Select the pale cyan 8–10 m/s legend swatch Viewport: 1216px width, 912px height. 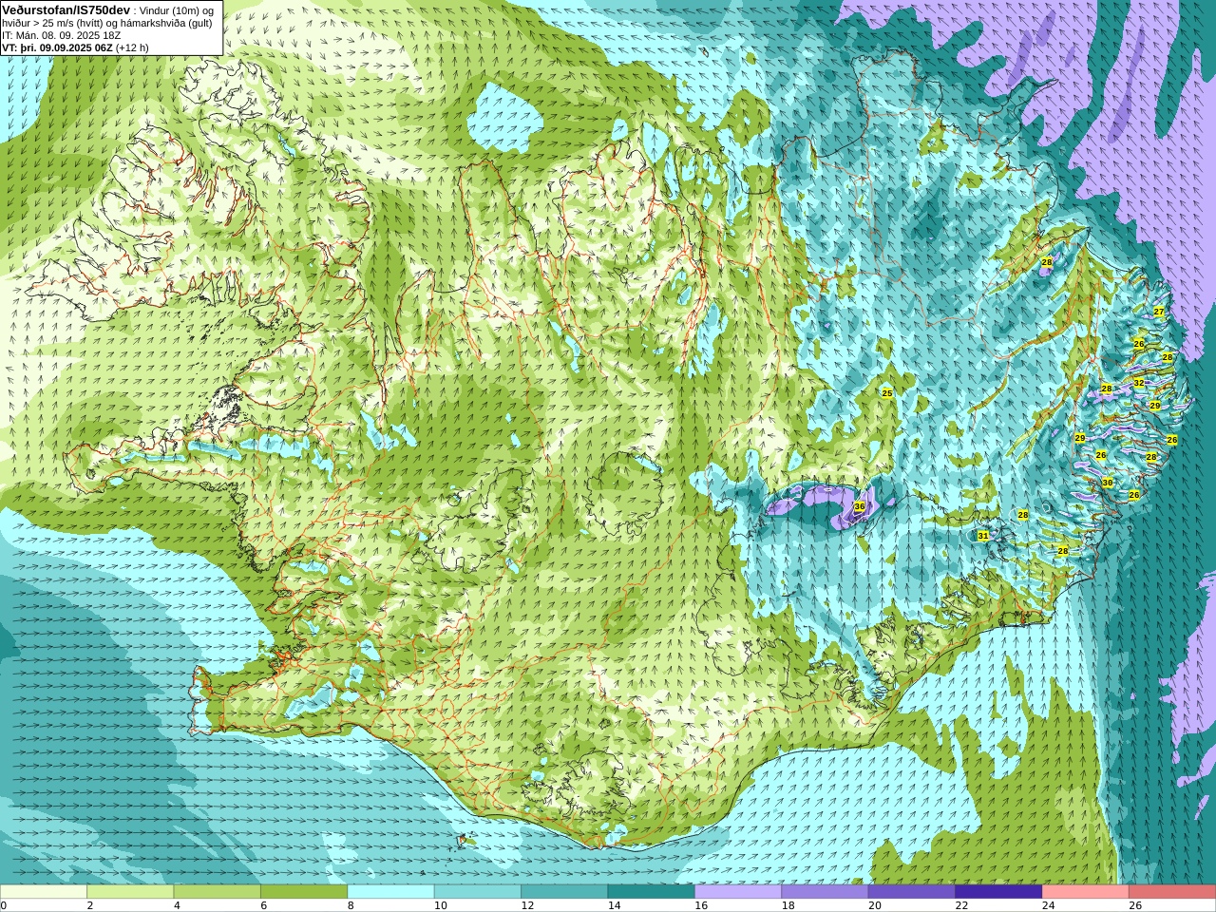pyautogui.click(x=390, y=892)
